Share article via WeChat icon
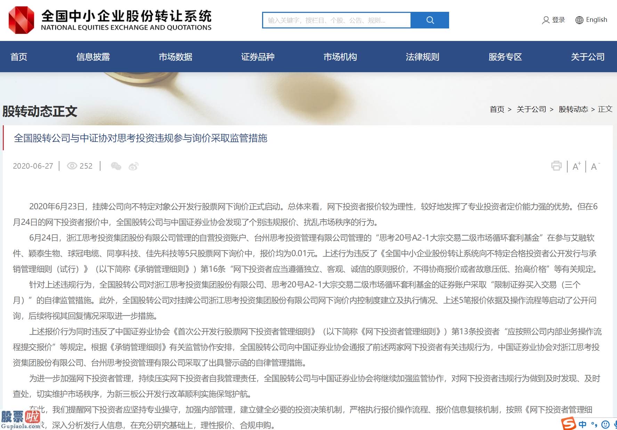 [x=116, y=166]
